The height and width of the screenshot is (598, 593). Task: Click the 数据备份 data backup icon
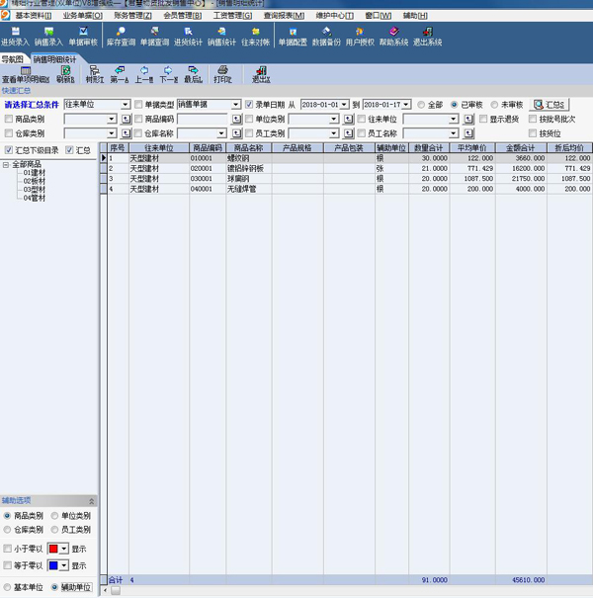pos(326,37)
